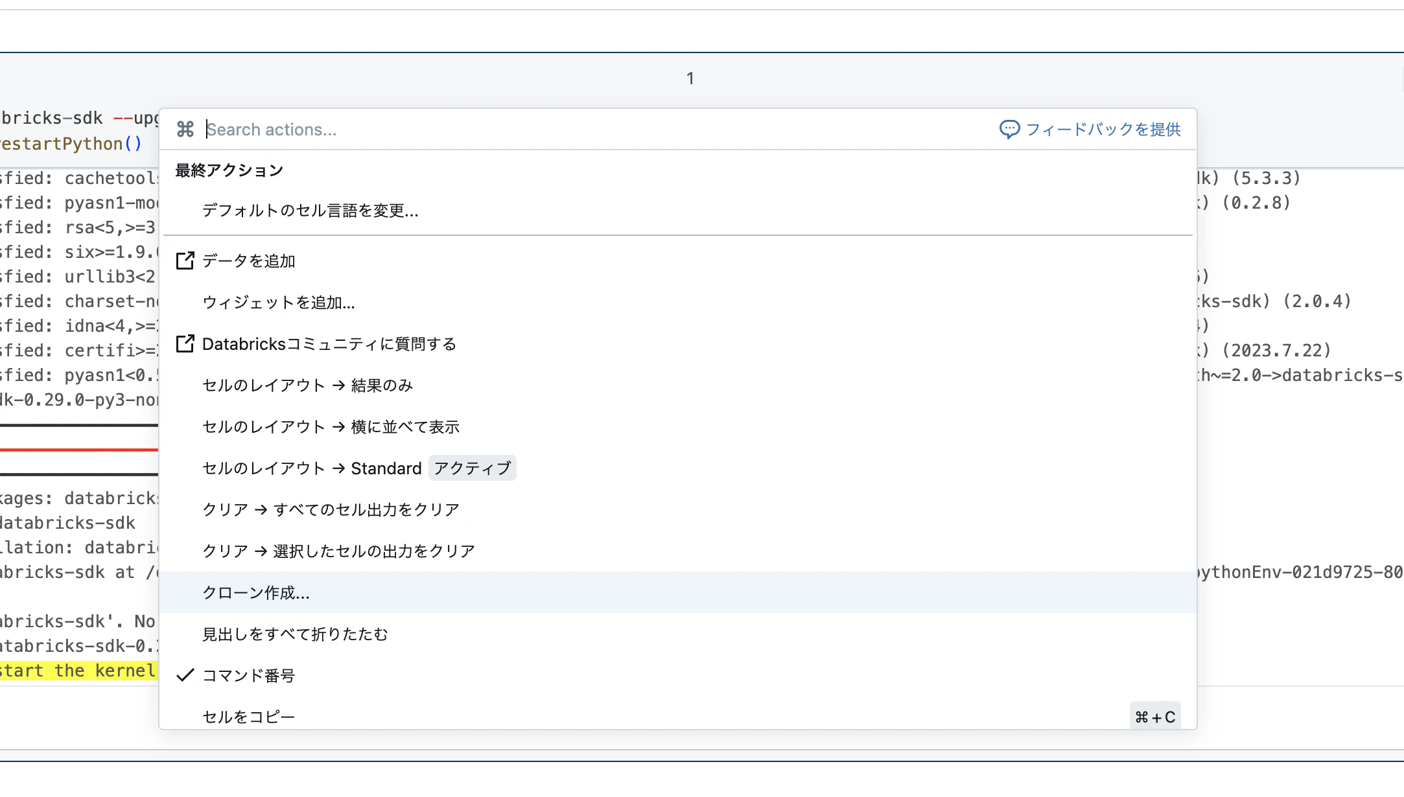Focus the Search actions input field

[x=596, y=130]
